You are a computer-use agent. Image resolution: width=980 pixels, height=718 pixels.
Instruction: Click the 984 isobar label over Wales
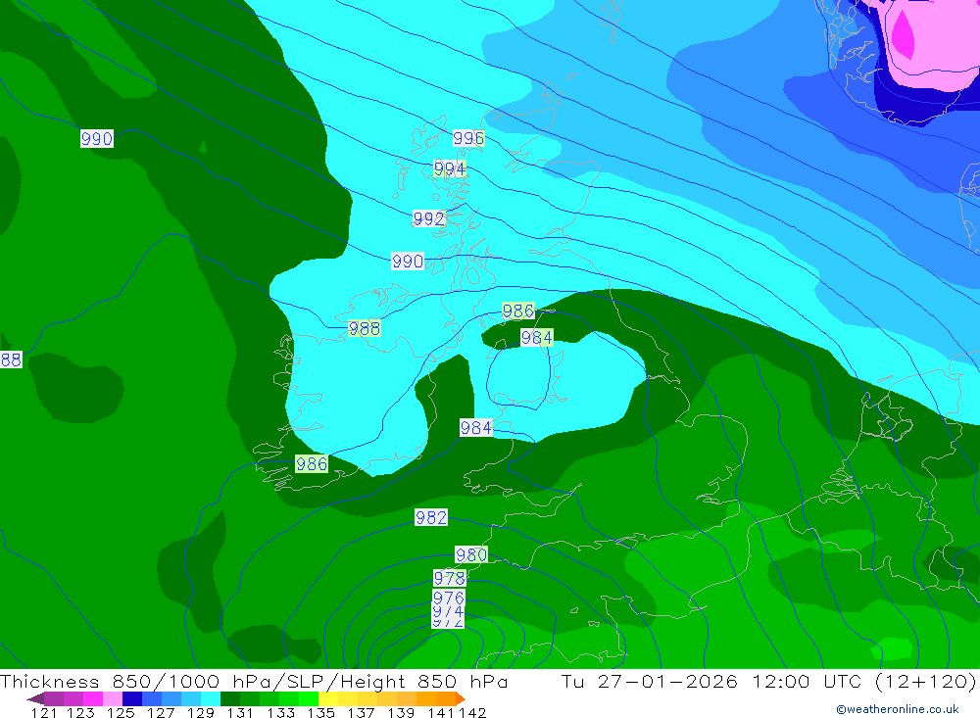(x=475, y=428)
